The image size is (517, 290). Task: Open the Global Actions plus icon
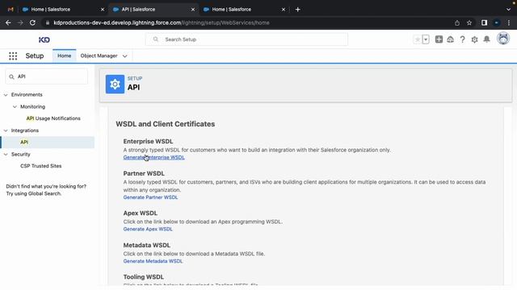439,39
